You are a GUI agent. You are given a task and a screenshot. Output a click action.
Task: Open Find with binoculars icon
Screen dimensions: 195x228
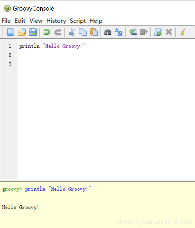(108, 32)
